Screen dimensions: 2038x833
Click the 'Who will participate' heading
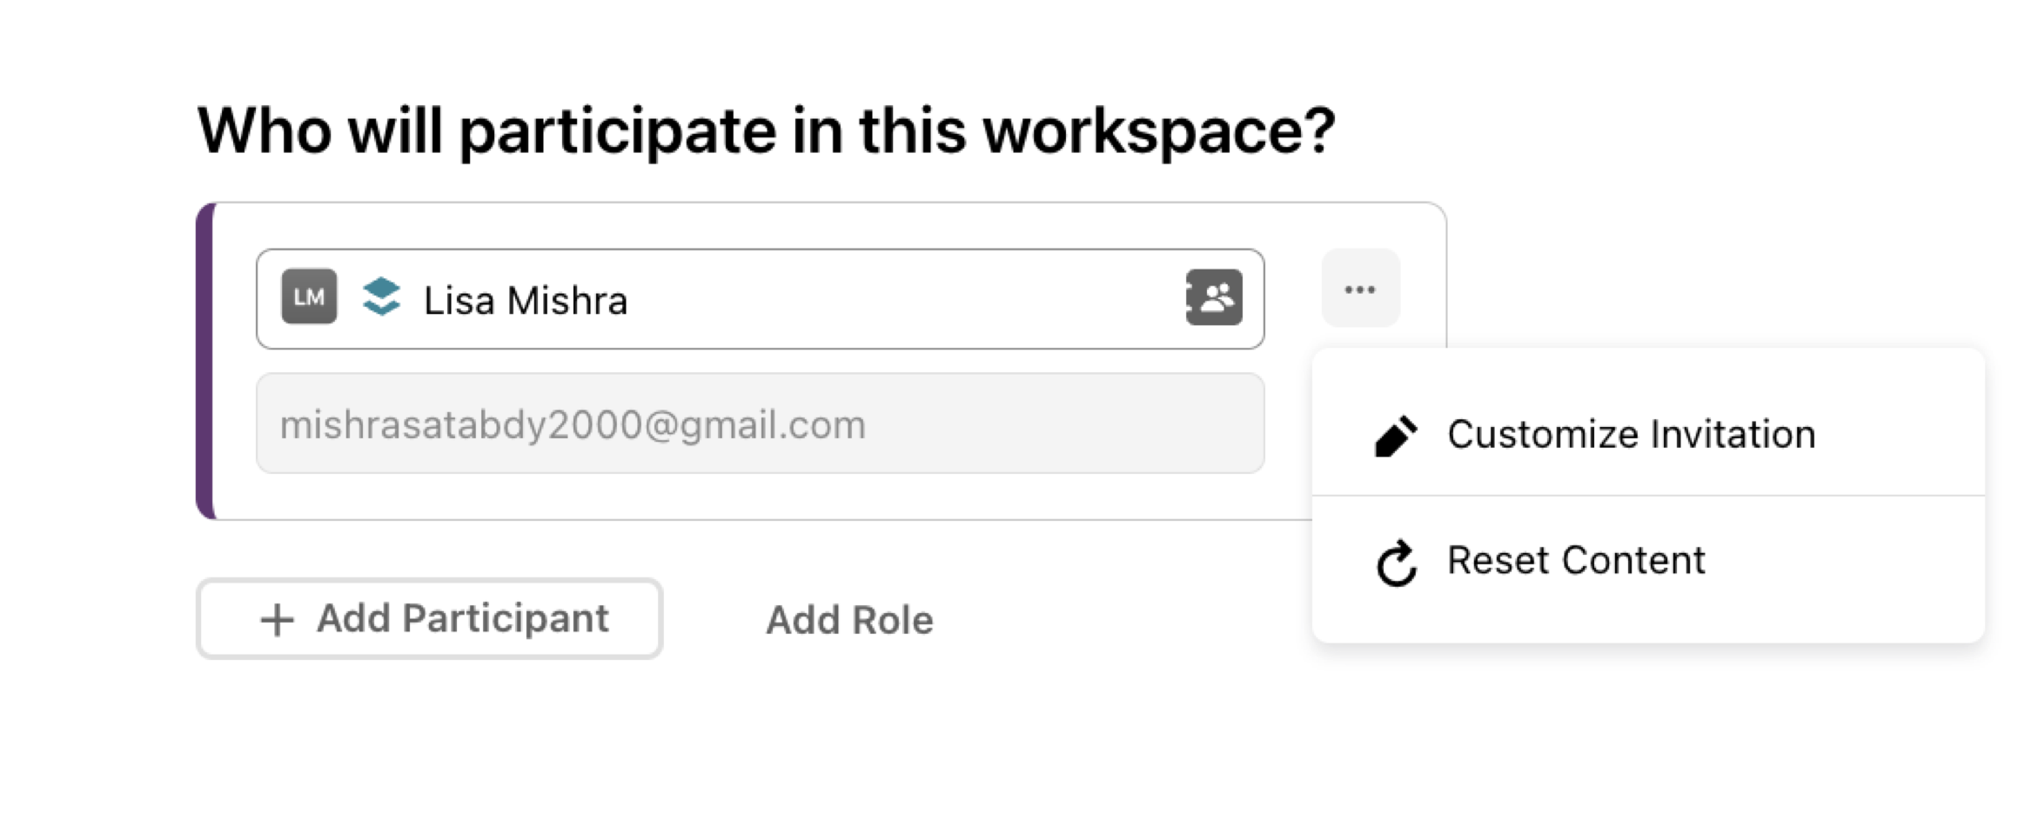point(766,132)
